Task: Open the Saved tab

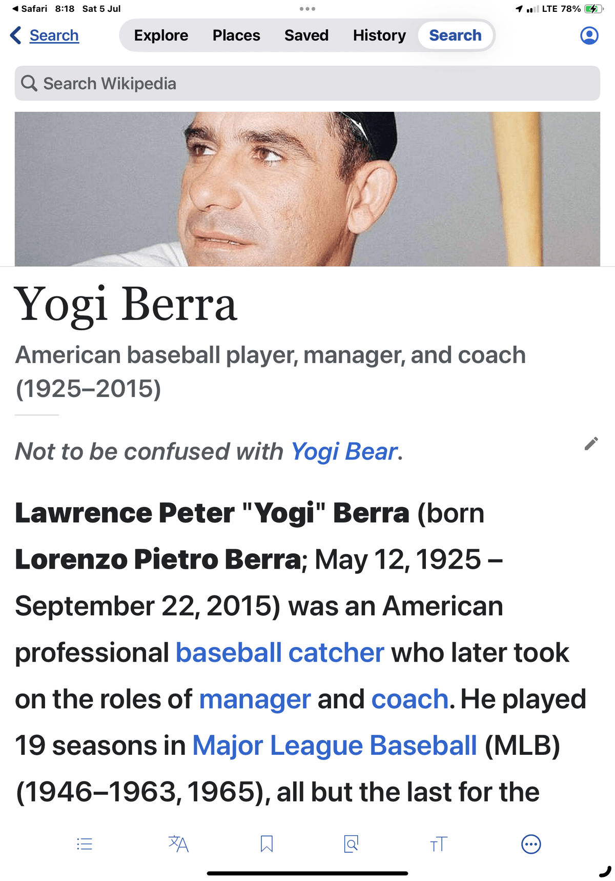Action: tap(306, 35)
